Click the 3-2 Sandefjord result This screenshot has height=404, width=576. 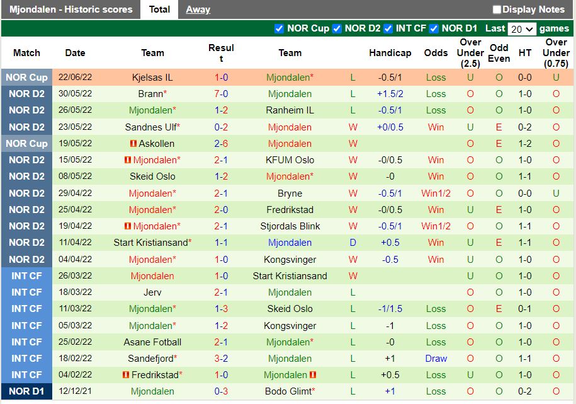(221, 359)
